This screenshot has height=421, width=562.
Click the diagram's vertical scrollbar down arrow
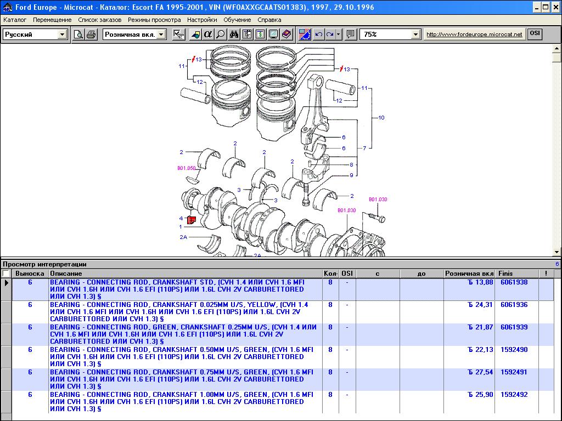pos(557,253)
